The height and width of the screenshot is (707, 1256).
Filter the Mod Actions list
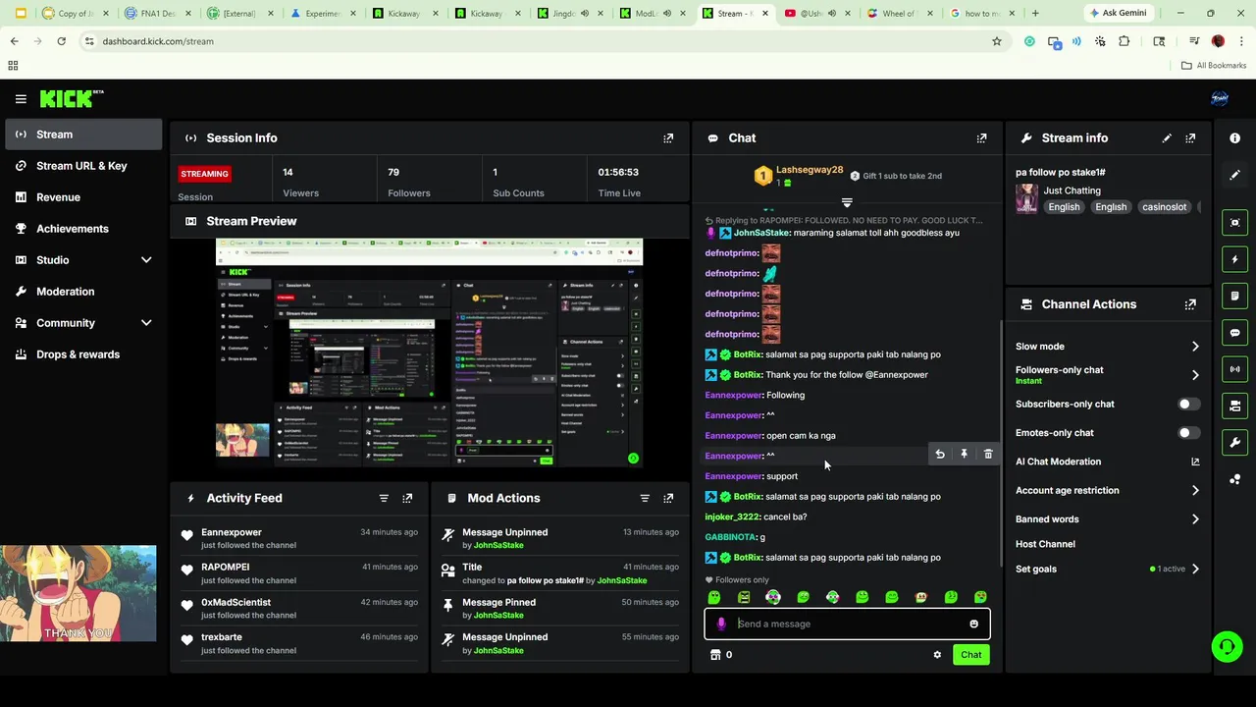pos(645,499)
